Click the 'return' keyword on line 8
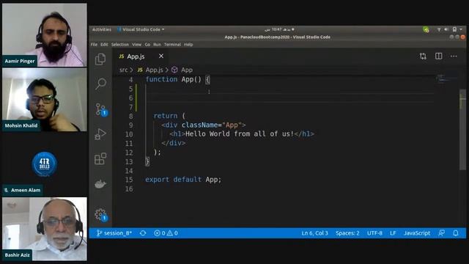Viewport: 469px width, 264px height. click(x=166, y=116)
